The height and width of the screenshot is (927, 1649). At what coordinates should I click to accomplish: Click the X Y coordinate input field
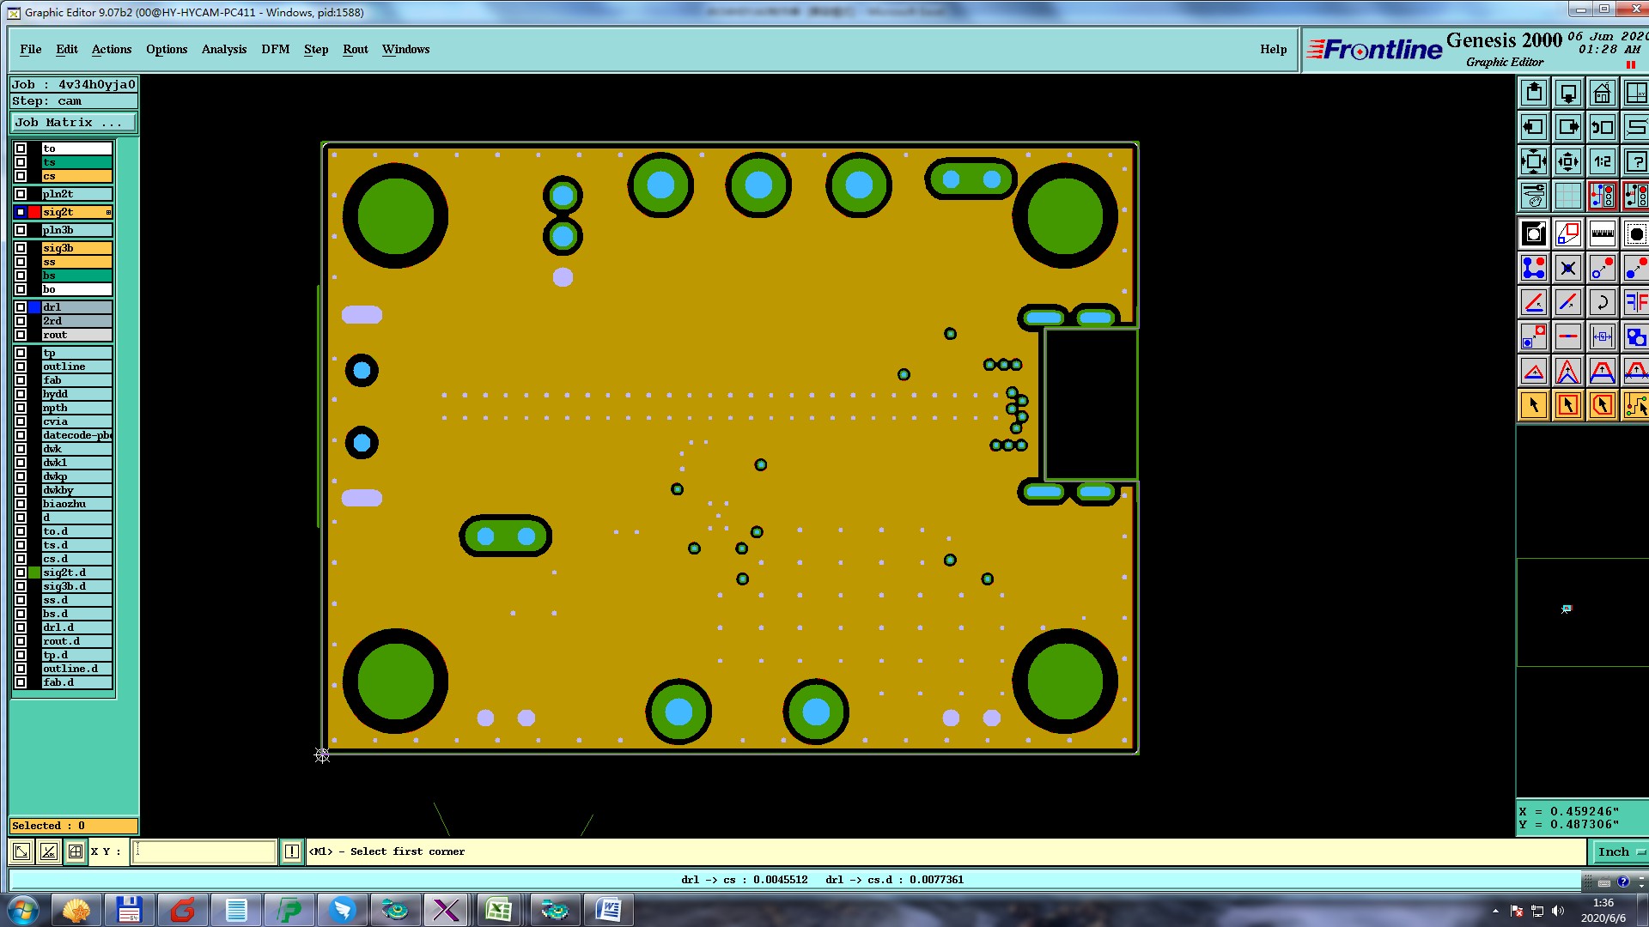[x=204, y=851]
